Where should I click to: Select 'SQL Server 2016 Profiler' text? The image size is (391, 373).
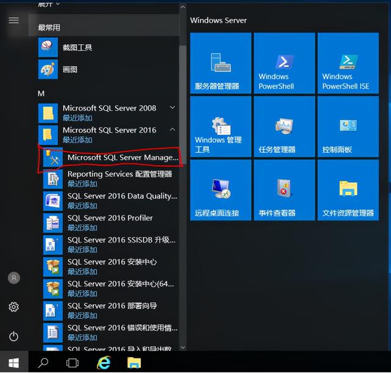click(x=110, y=218)
